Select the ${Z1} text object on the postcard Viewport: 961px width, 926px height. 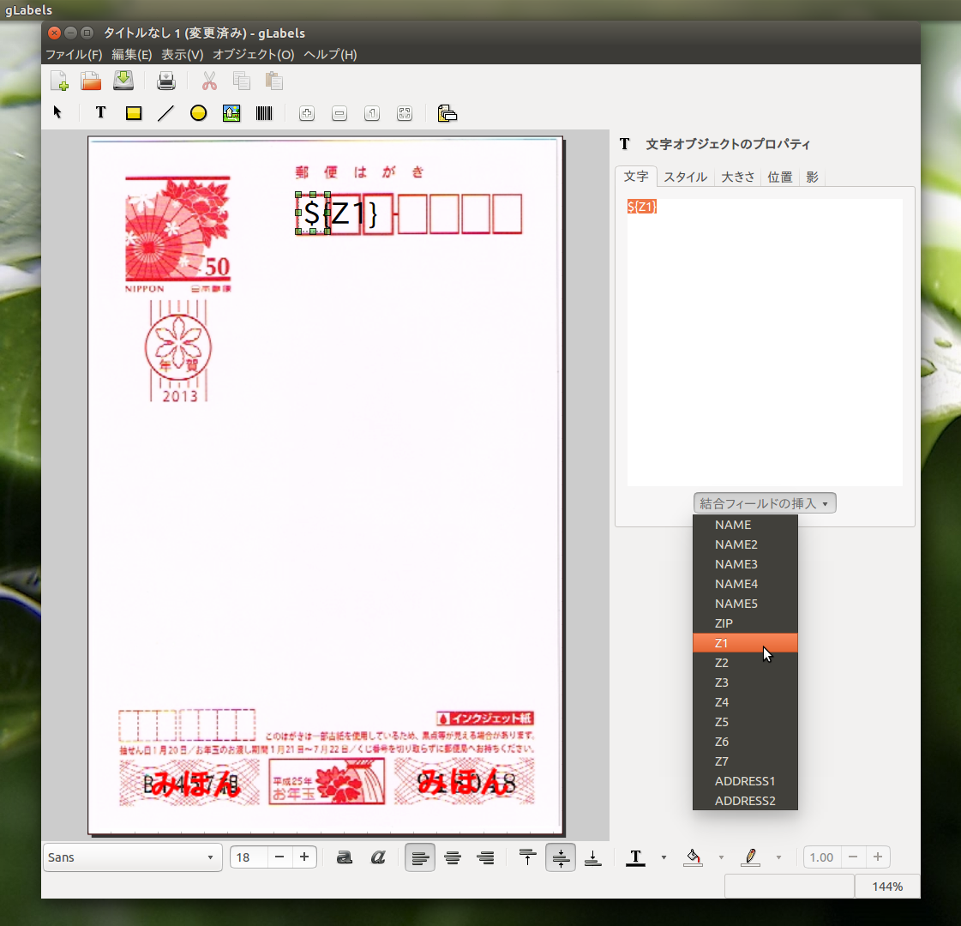click(x=313, y=213)
